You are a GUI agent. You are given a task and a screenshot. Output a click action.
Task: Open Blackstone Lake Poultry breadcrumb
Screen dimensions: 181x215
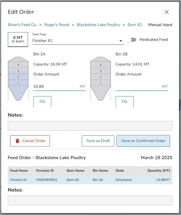tap(98, 25)
